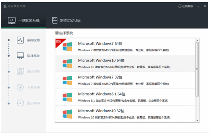211x136 pixels.
Task: Click the 选择系统 monitor icon
Action: click(x=20, y=56)
